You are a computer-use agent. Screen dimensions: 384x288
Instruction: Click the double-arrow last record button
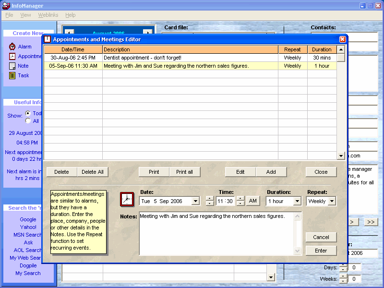coord(371,222)
